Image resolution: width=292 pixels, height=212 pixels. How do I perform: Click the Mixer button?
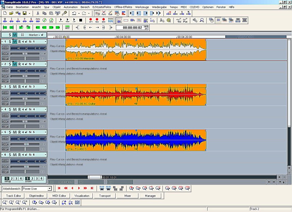pos(128,196)
